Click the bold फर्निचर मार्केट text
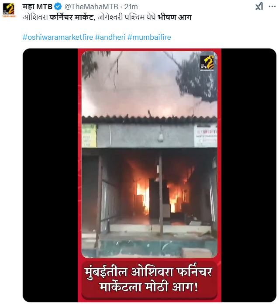 (x=72, y=17)
